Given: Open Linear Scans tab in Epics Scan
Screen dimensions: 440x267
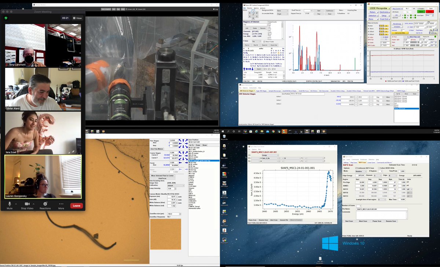Looking at the screenshot, I should 371,163.
